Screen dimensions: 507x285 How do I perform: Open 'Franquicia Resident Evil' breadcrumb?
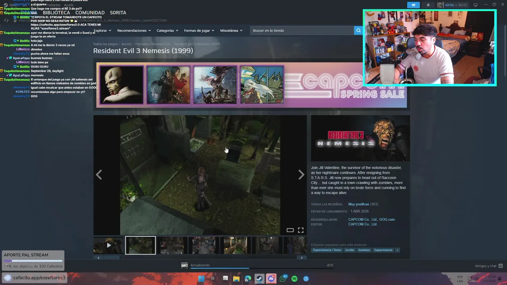pyautogui.click(x=152, y=44)
